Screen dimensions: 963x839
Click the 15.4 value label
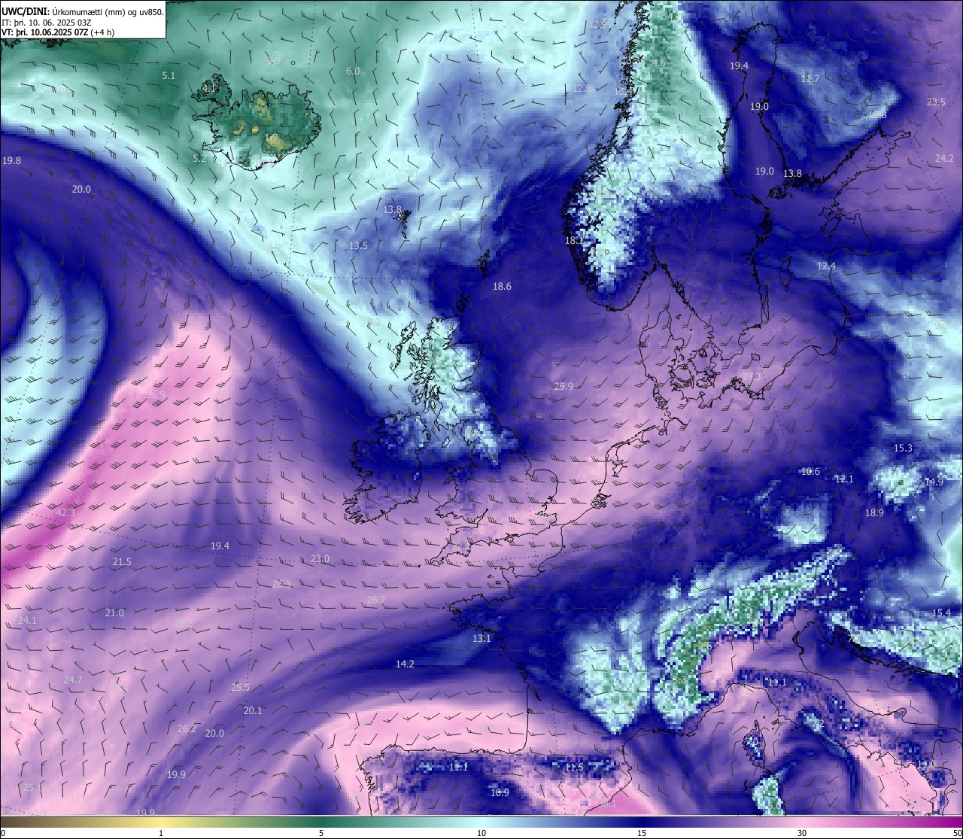click(x=941, y=613)
